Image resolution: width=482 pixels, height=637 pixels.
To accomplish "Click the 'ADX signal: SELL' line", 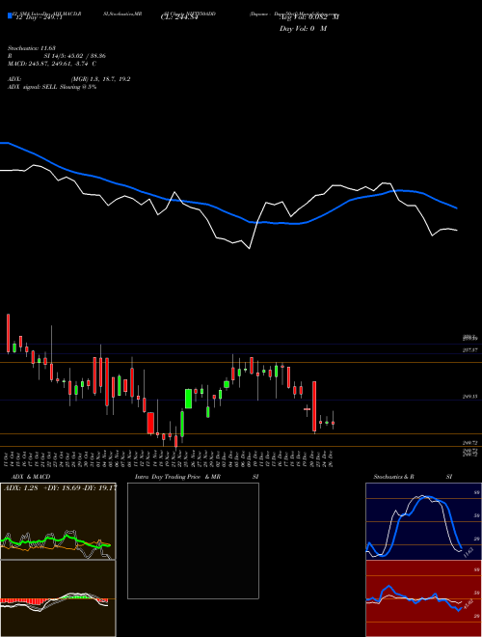I will (52, 87).
